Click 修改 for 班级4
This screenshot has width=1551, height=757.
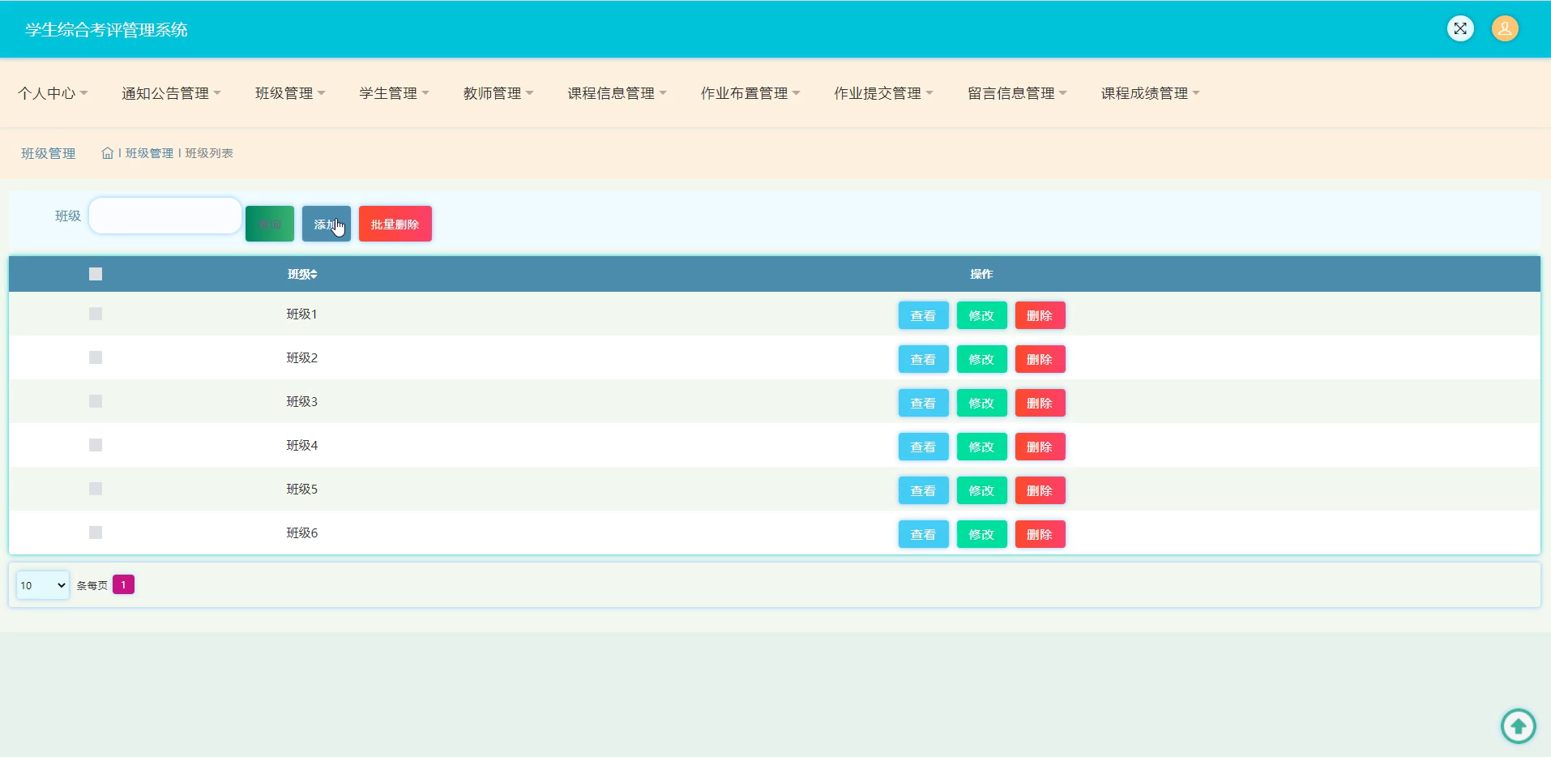pyautogui.click(x=981, y=447)
